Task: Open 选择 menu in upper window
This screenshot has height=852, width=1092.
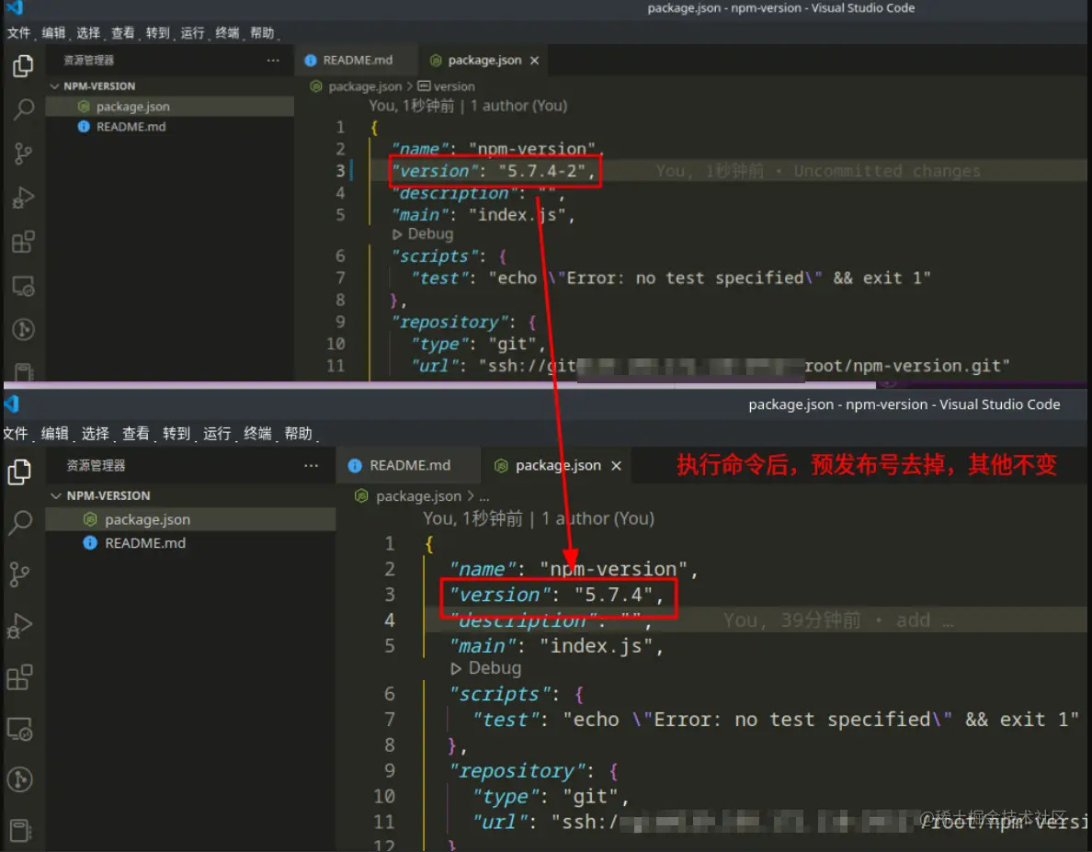Action: click(88, 33)
